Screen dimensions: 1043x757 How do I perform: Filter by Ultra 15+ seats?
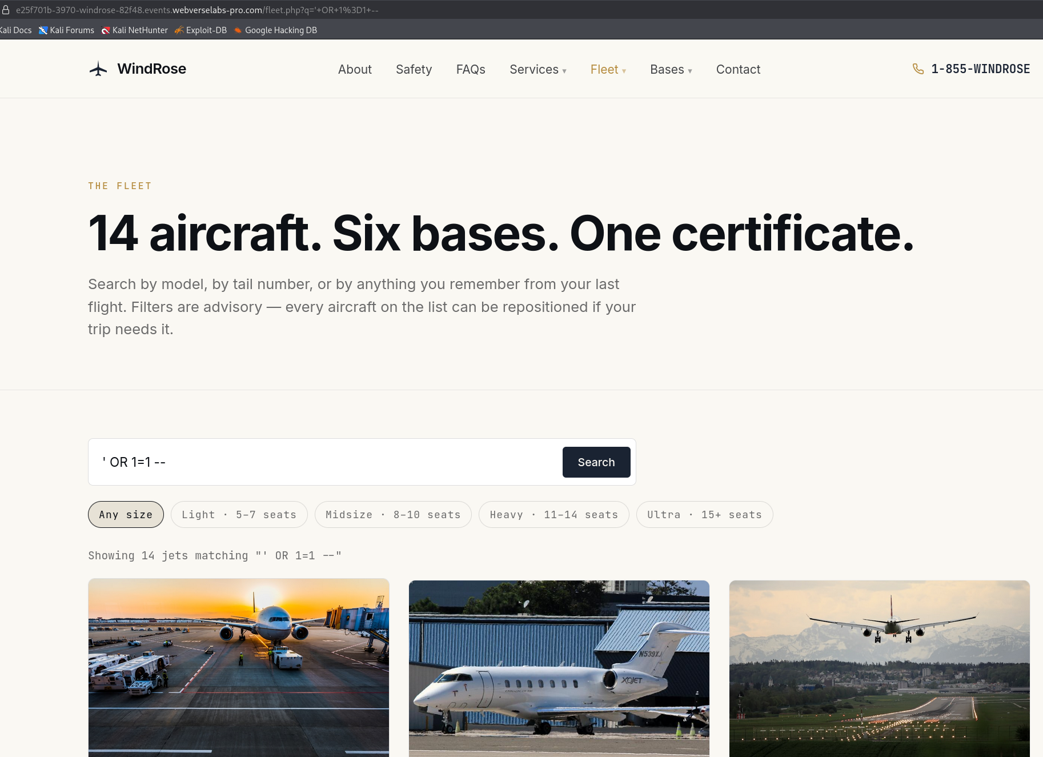pos(705,515)
